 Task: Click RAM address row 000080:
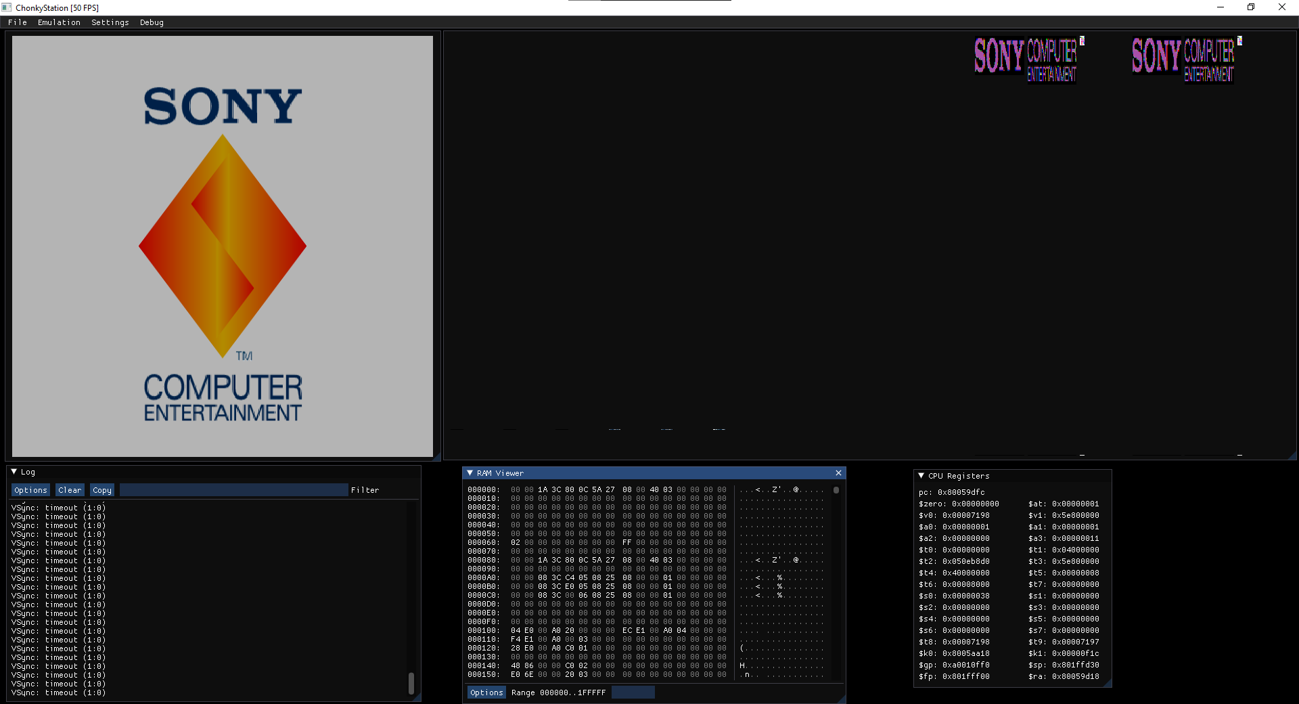coord(483,560)
